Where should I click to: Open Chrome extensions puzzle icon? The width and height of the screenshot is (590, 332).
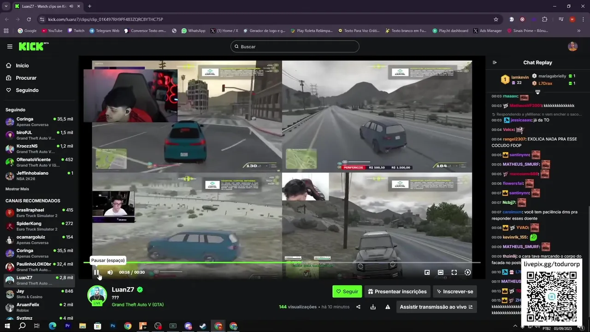click(x=545, y=19)
